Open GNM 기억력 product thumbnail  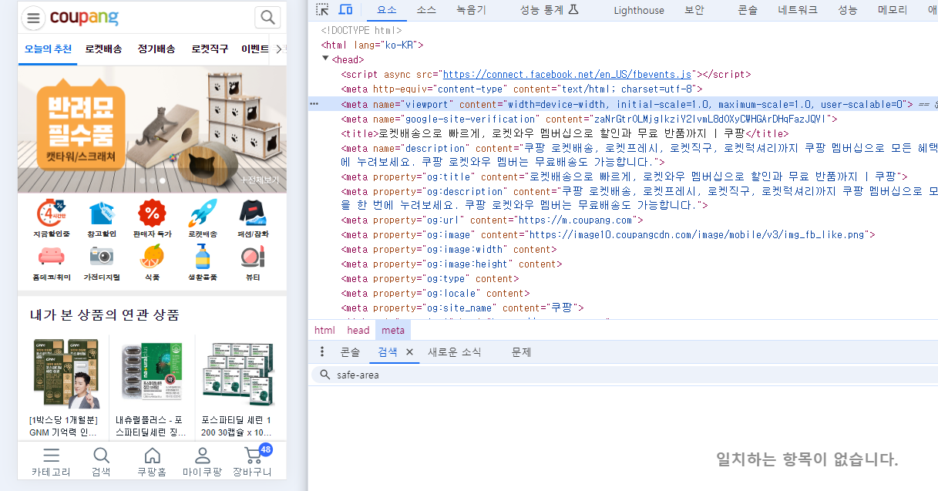(66, 374)
